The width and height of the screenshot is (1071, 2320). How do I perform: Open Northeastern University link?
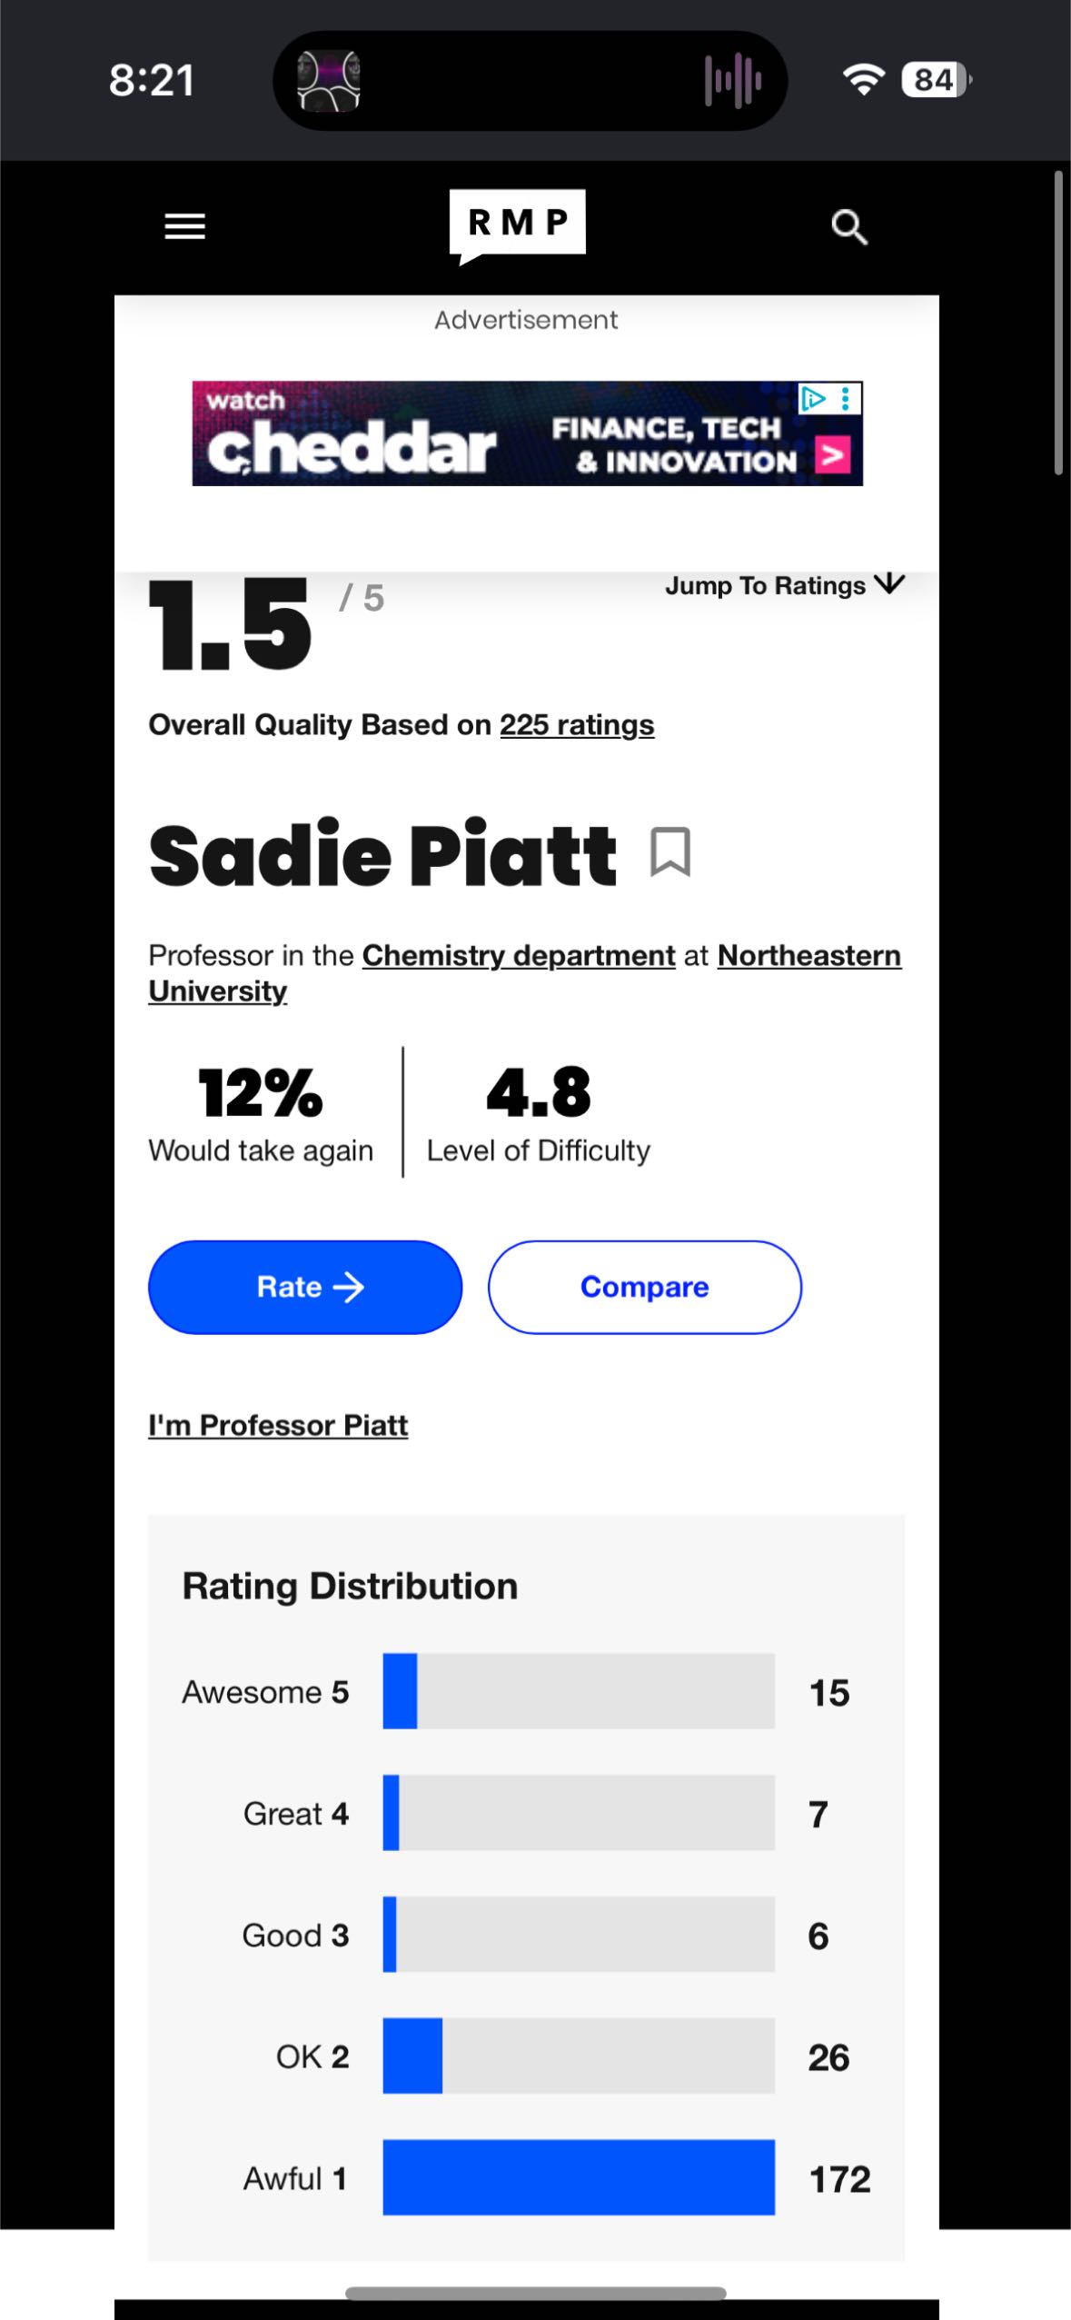point(525,973)
